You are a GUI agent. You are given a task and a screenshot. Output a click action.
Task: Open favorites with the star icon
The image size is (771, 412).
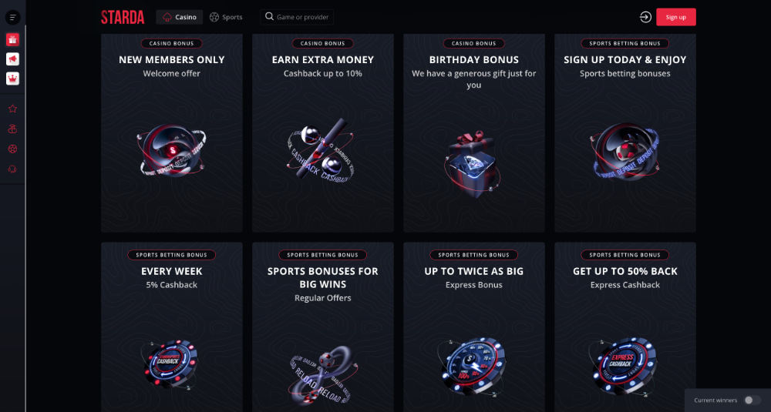pos(12,109)
